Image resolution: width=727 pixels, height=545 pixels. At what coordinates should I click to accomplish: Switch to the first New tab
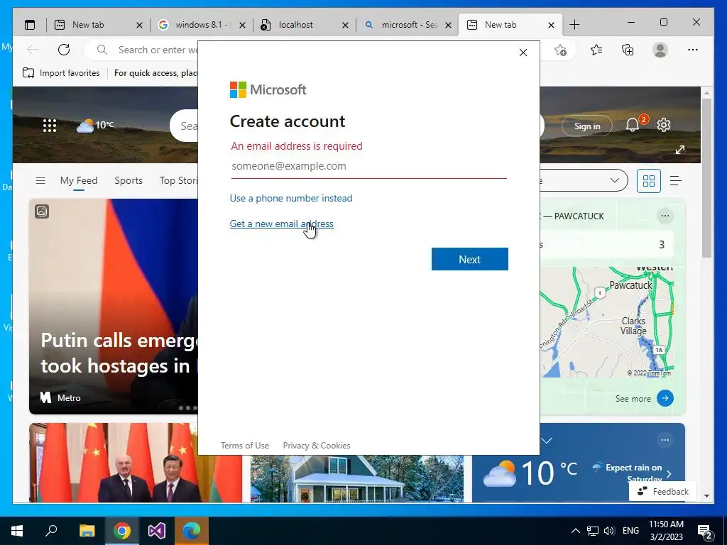98,25
